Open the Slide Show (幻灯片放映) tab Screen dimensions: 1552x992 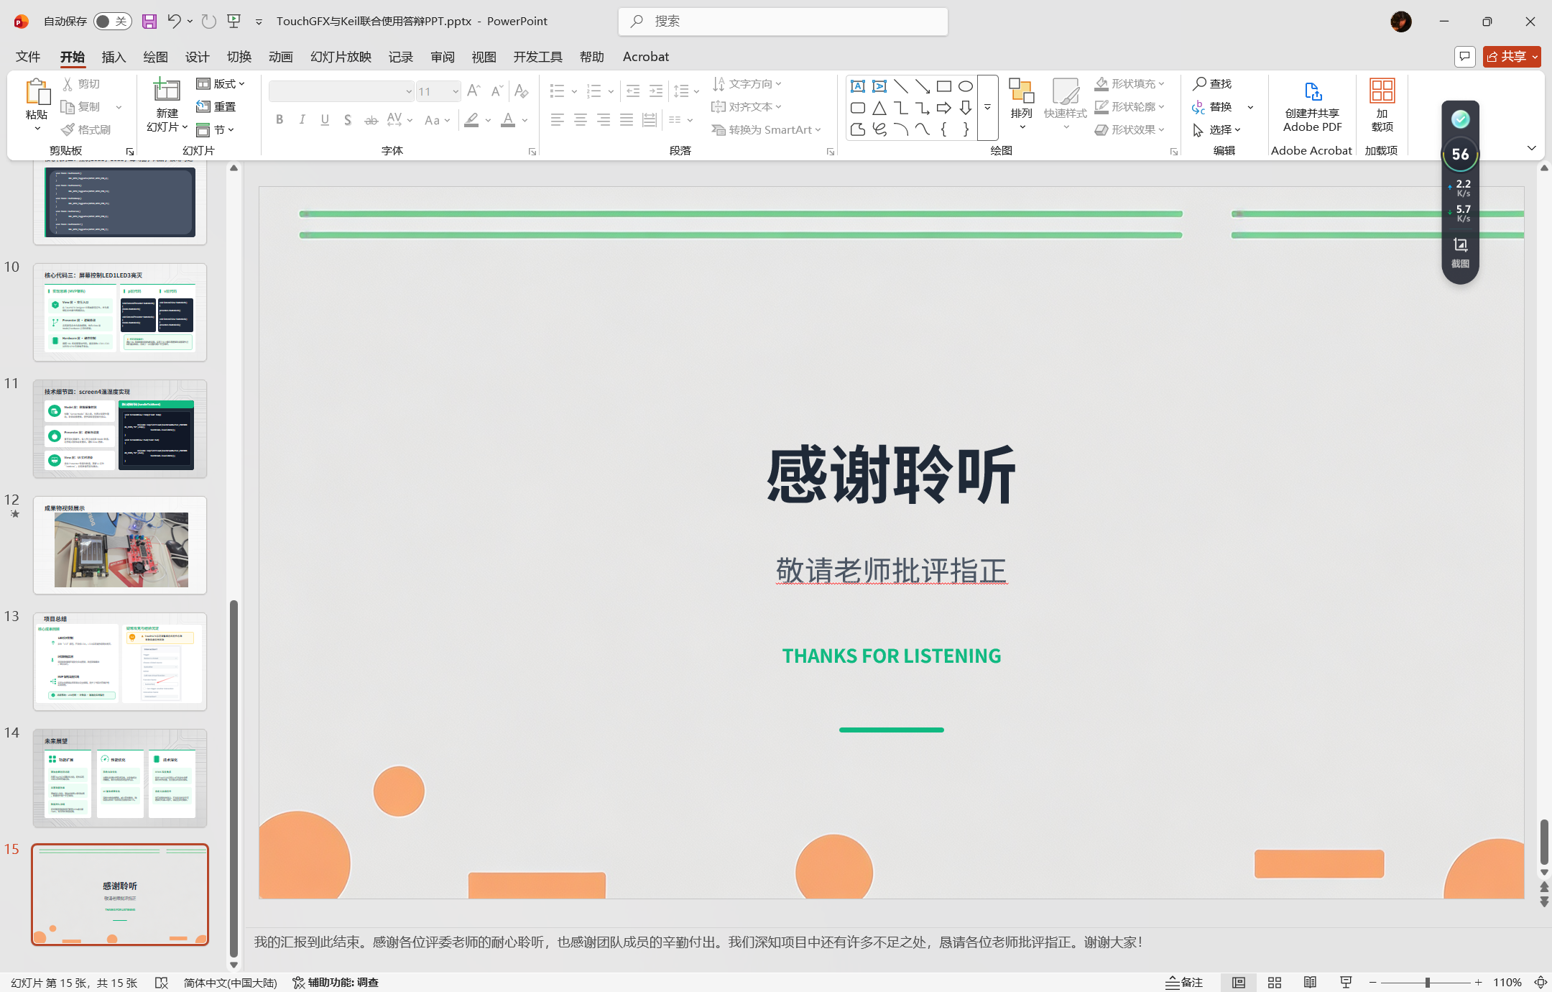click(341, 57)
